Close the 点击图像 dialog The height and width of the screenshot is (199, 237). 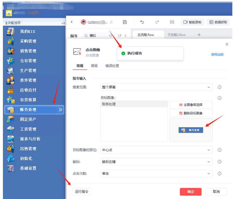(227, 44)
